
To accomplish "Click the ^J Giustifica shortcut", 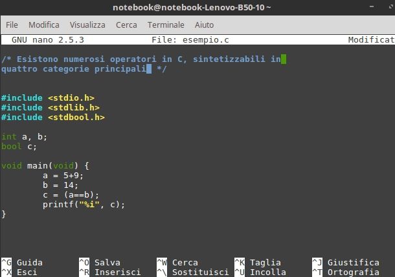I will point(346,262).
